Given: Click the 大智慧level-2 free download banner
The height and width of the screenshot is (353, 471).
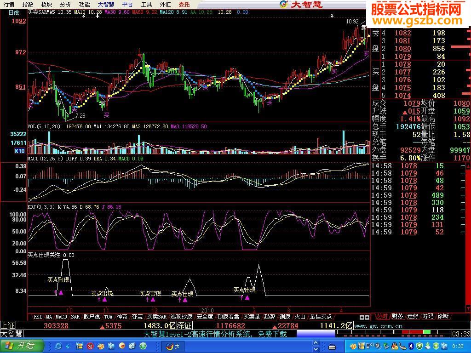Looking at the screenshot, I should tap(215, 334).
